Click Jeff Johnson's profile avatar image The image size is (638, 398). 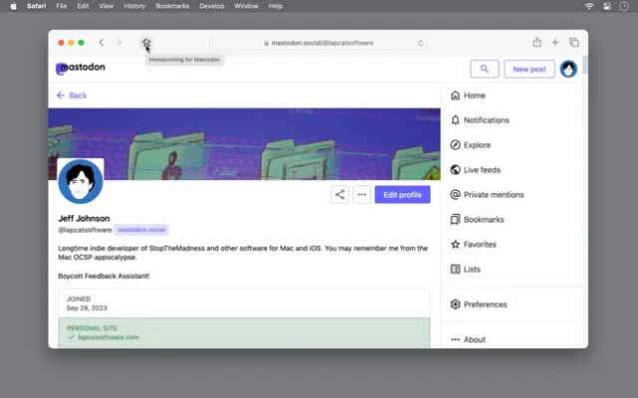[x=81, y=182]
